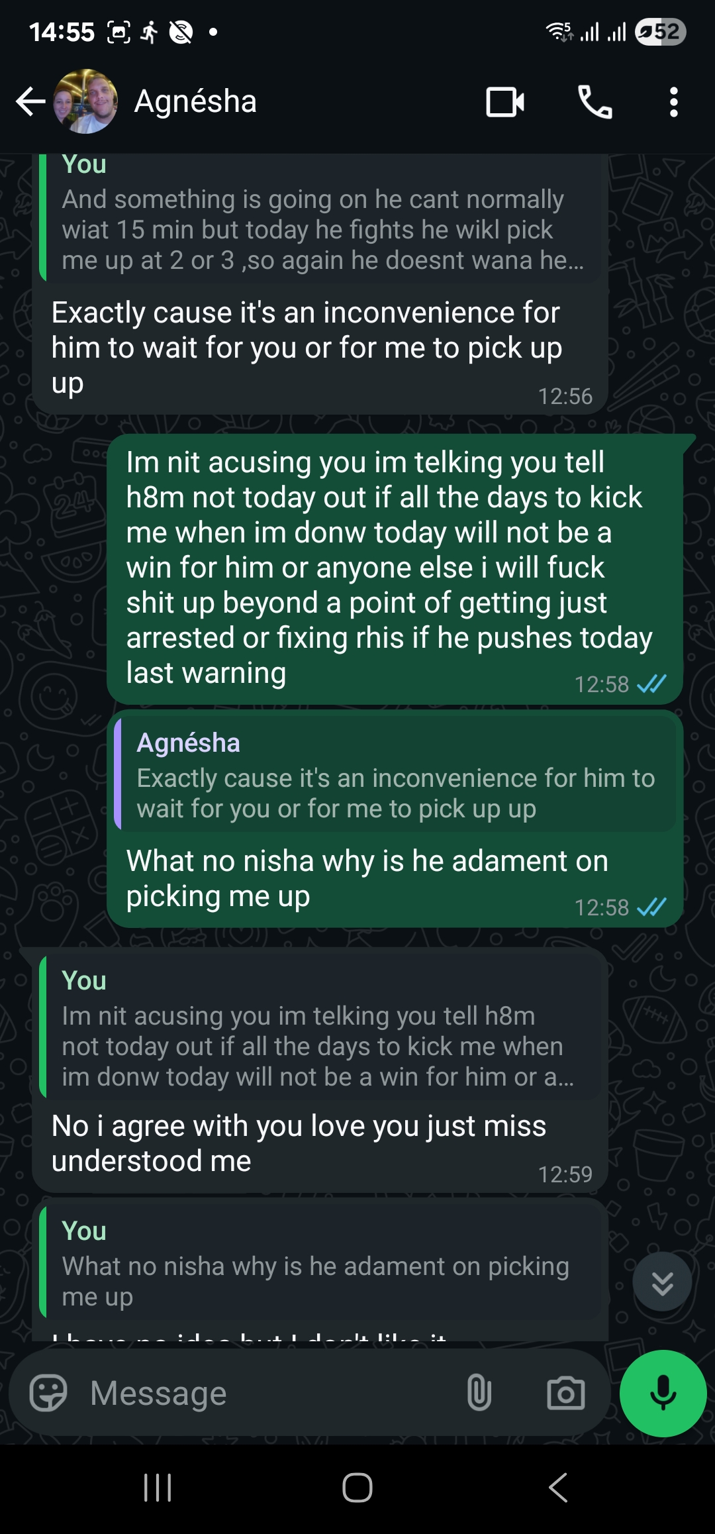Start a video call with Agnésha
715x1534 pixels.
click(x=504, y=102)
